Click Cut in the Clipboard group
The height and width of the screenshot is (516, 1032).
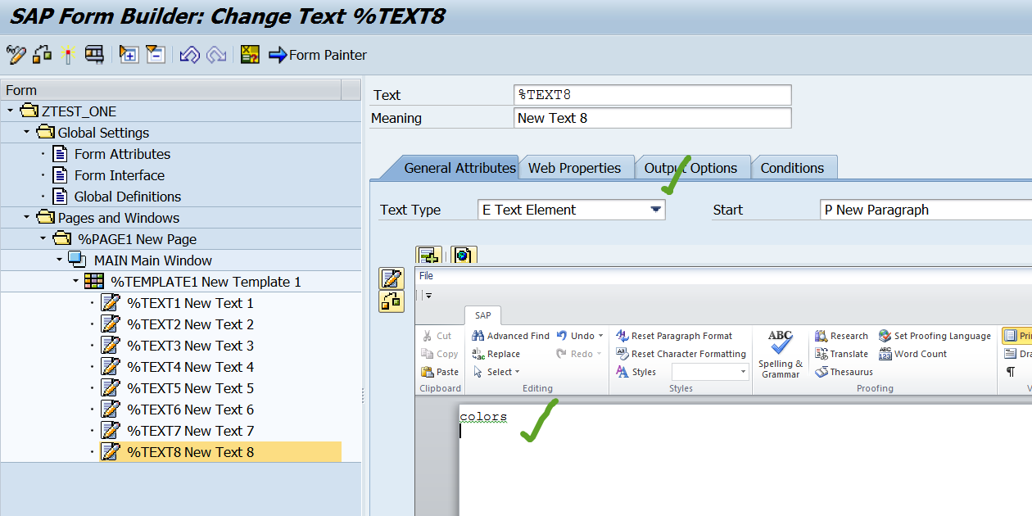pos(437,336)
